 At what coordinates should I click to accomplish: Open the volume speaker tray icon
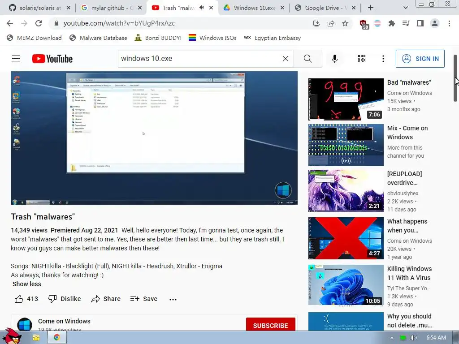point(413,338)
